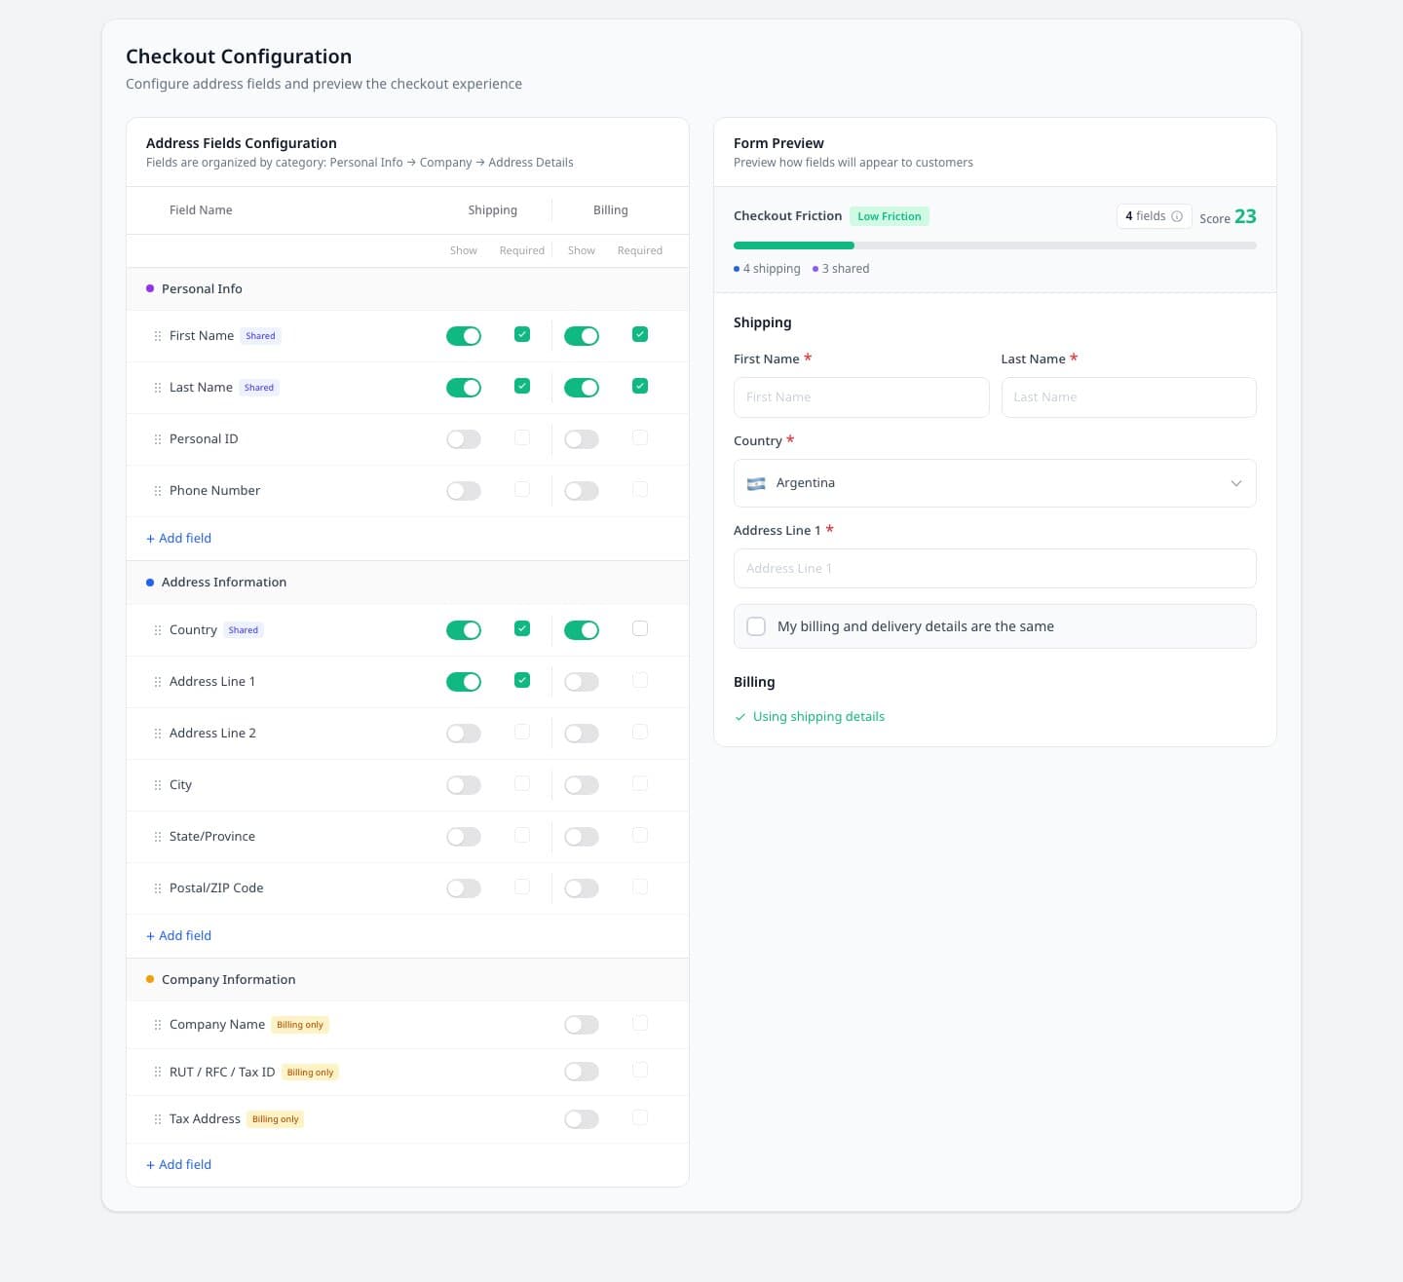Click the Address Line 1 preview input
Image resolution: width=1403 pixels, height=1282 pixels.
click(x=995, y=569)
